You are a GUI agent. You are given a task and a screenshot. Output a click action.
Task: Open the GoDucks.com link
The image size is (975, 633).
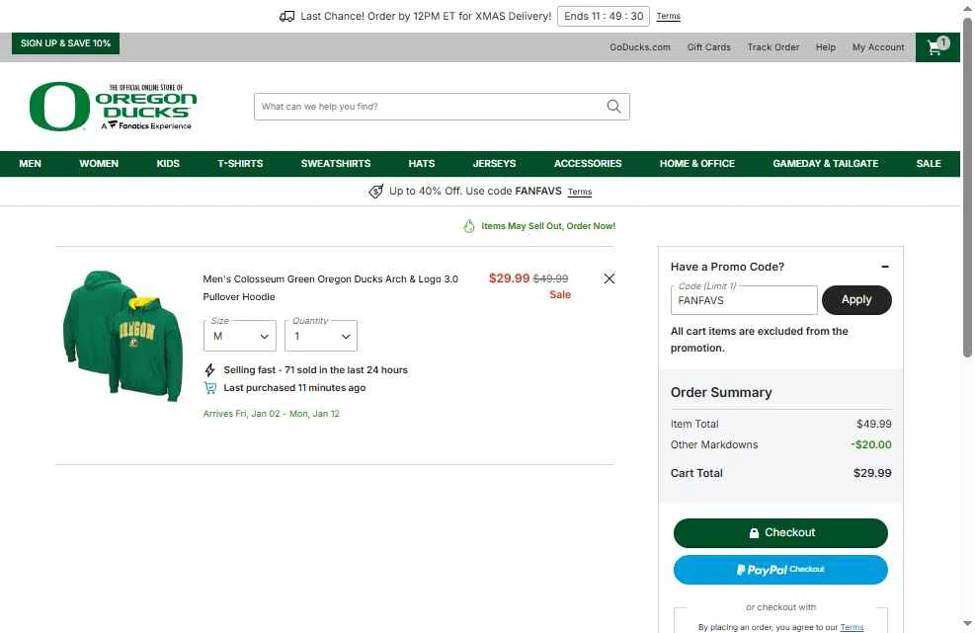click(640, 47)
